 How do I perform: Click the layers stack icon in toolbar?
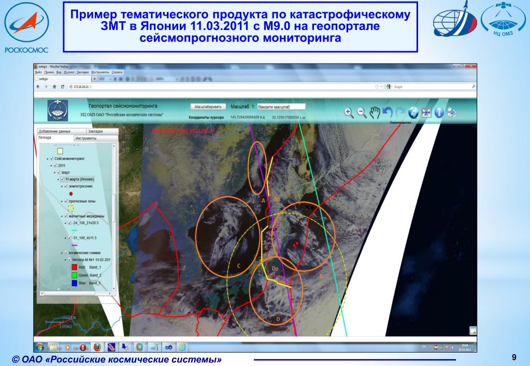coord(452,113)
